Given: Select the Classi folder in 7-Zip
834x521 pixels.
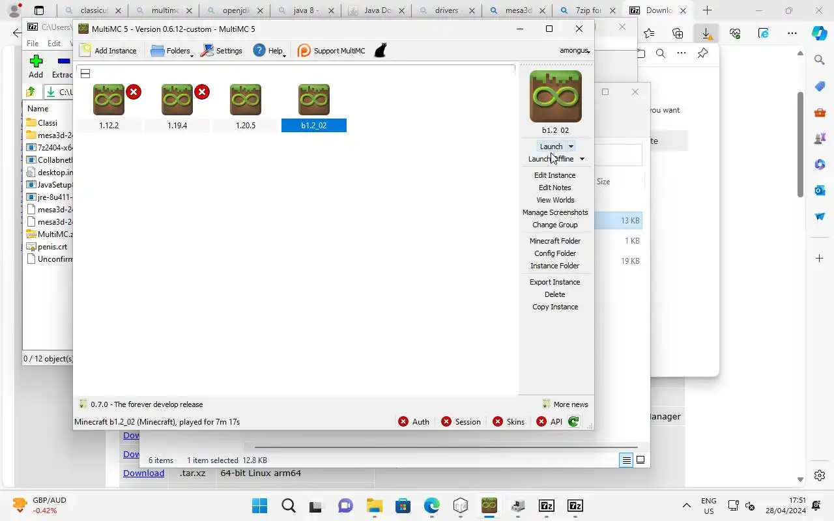Looking at the screenshot, I should click(x=48, y=122).
